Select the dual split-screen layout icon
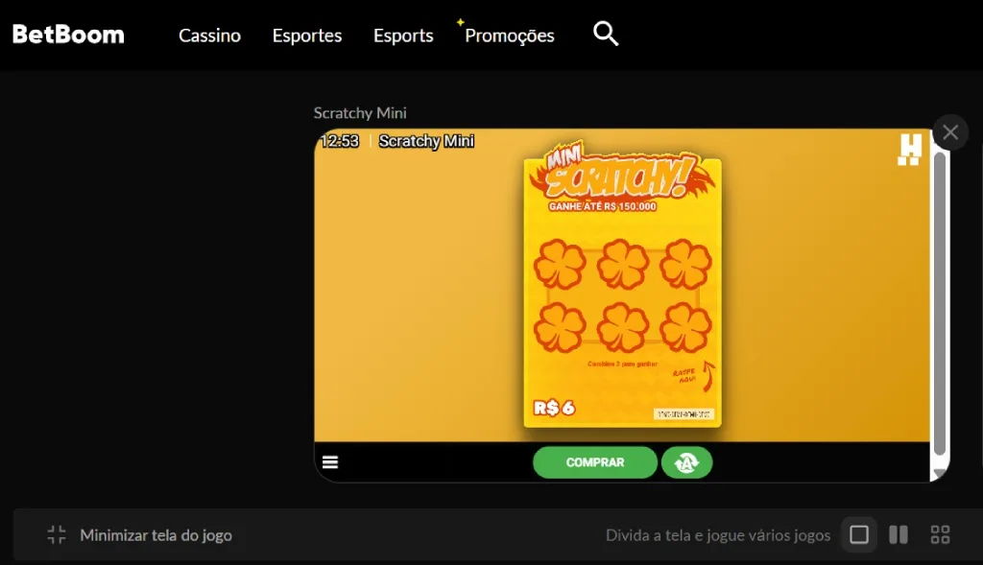This screenshot has height=565, width=983. coord(899,534)
